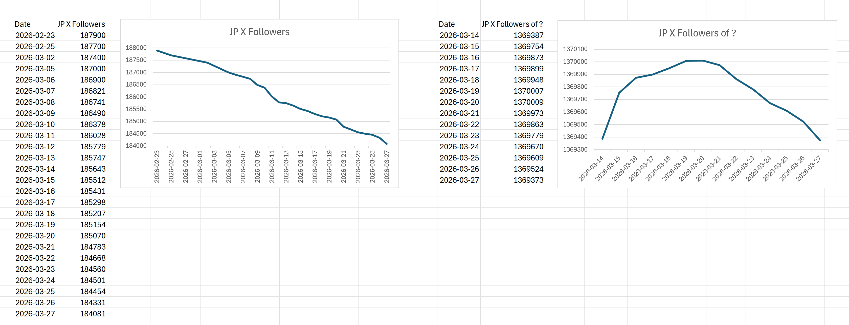
Task: Click the 2026-03-20 x-axis label in right chart
Action: [x=691, y=169]
